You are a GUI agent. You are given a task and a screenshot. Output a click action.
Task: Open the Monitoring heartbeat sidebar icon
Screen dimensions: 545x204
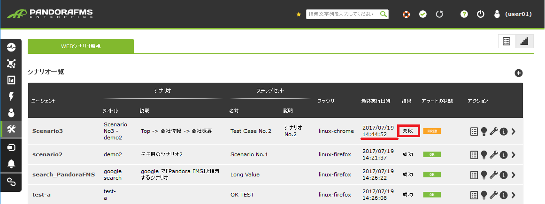click(11, 47)
